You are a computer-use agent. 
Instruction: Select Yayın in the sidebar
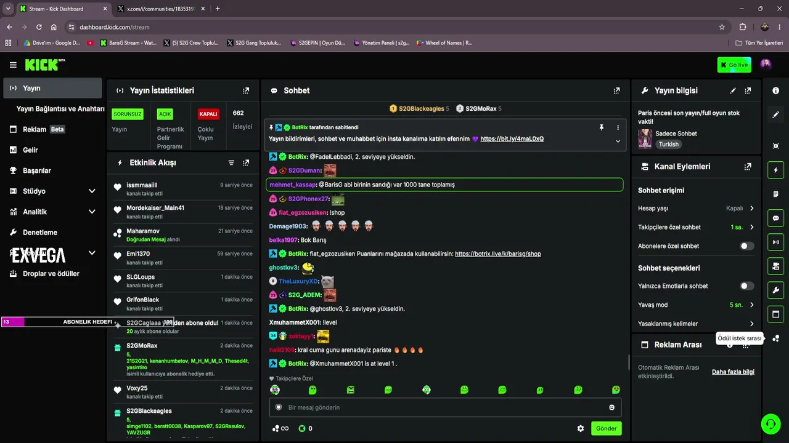click(52, 88)
